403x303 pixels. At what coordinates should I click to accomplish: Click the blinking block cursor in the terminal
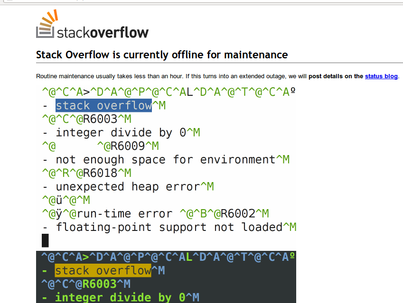click(46, 240)
